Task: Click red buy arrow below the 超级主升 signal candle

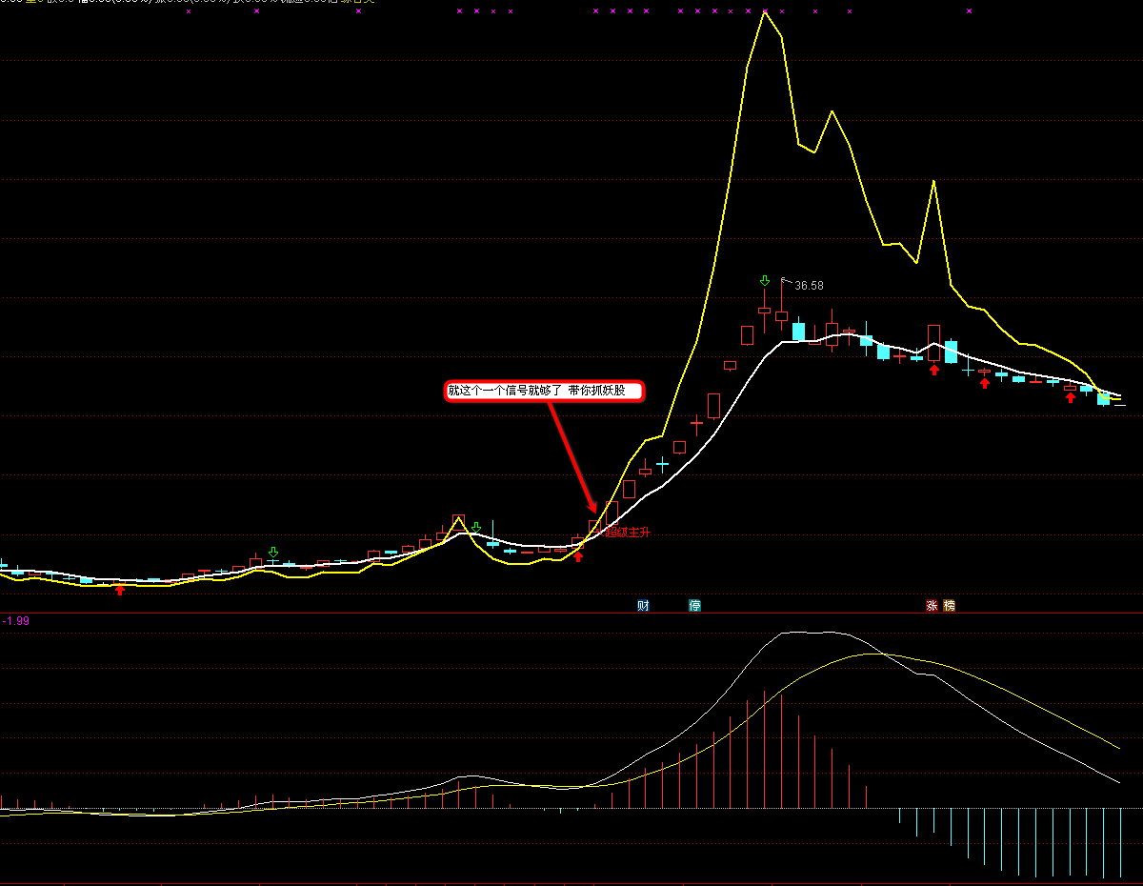Action: [x=578, y=556]
